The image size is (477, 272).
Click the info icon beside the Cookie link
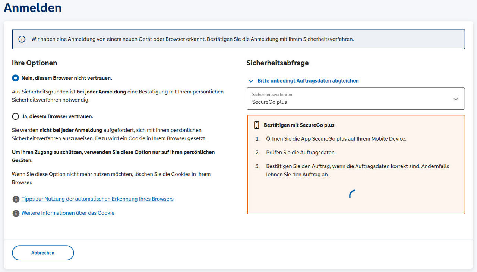(x=16, y=213)
